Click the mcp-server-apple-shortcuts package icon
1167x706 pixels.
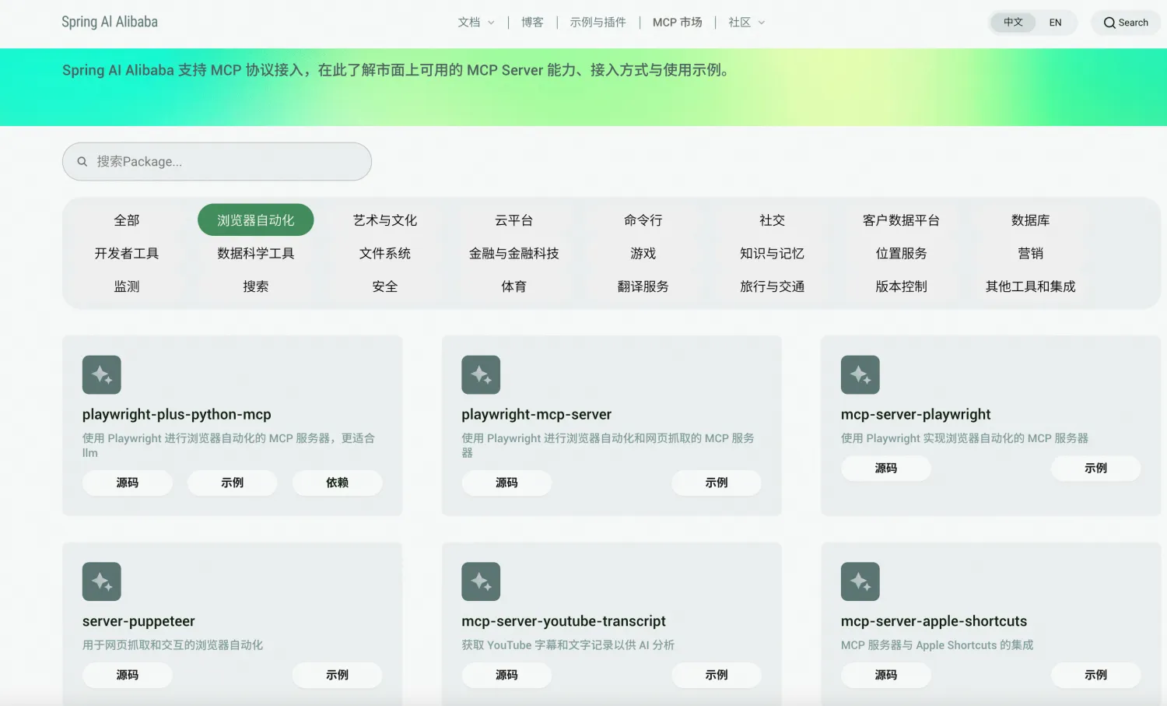click(x=860, y=581)
